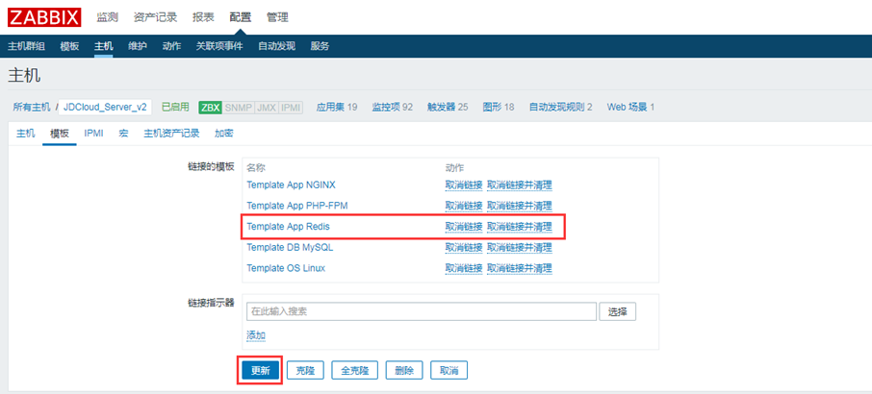Open the 管理 top menu
Image resolution: width=872 pixels, height=394 pixels.
(x=277, y=17)
